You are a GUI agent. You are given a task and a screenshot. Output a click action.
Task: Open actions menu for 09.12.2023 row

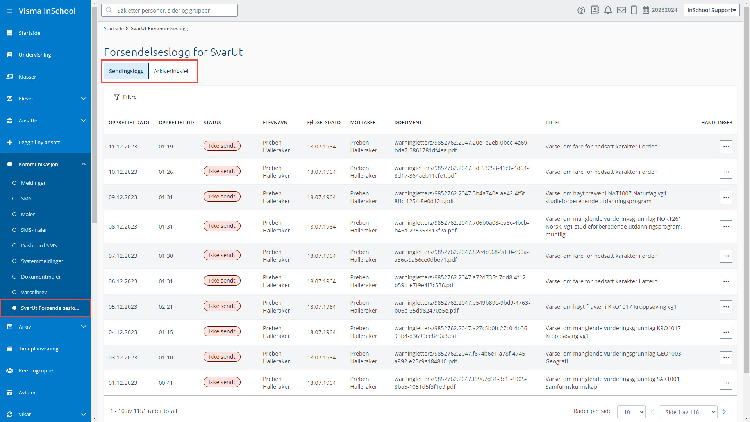(x=726, y=197)
